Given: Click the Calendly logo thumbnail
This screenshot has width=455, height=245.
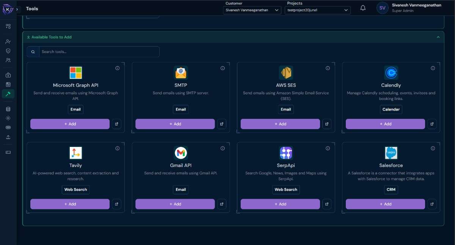Looking at the screenshot, I should tap(391, 73).
